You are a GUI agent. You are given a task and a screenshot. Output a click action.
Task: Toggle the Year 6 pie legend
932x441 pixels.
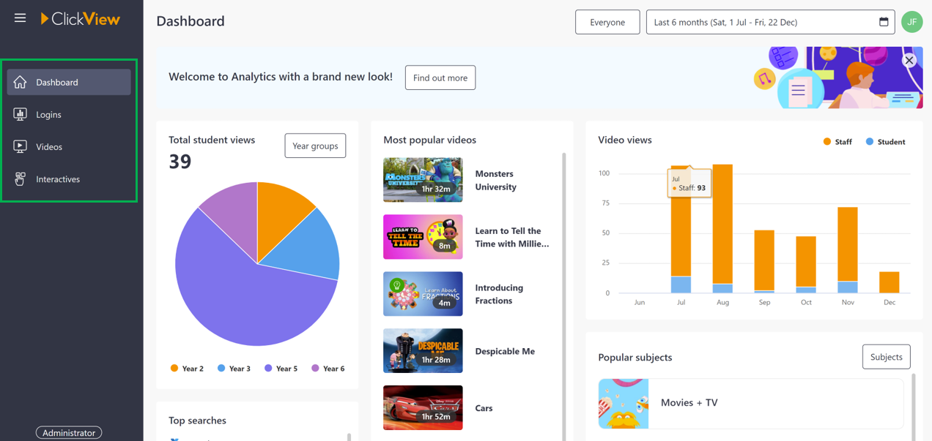[328, 369]
